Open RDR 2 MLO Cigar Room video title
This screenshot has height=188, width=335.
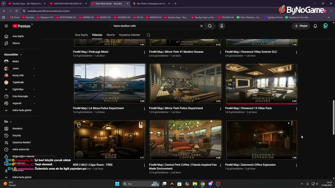click(93, 165)
